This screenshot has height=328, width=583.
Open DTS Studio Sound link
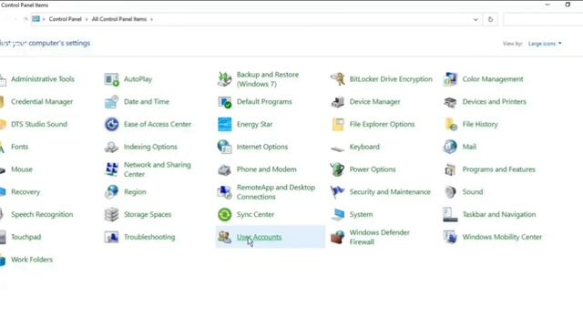click(x=39, y=124)
